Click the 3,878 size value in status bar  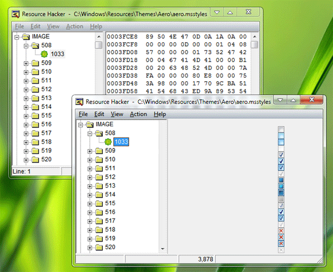point(205,259)
